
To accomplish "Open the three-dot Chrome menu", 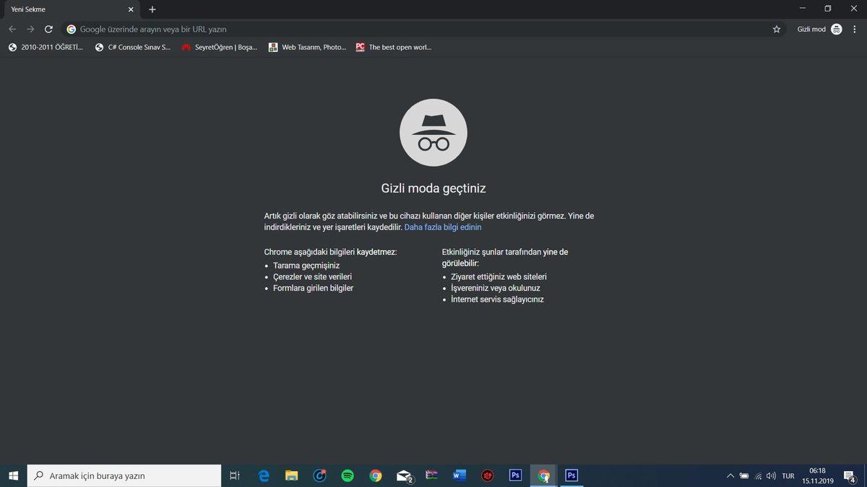I will click(855, 30).
